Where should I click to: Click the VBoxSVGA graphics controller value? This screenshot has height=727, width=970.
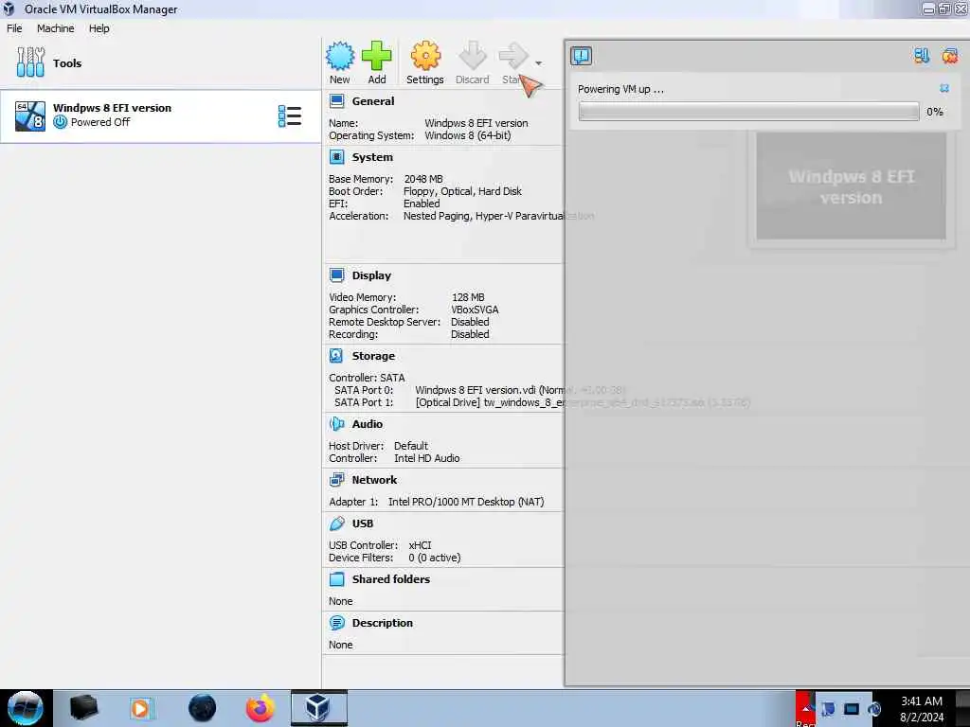coord(475,310)
